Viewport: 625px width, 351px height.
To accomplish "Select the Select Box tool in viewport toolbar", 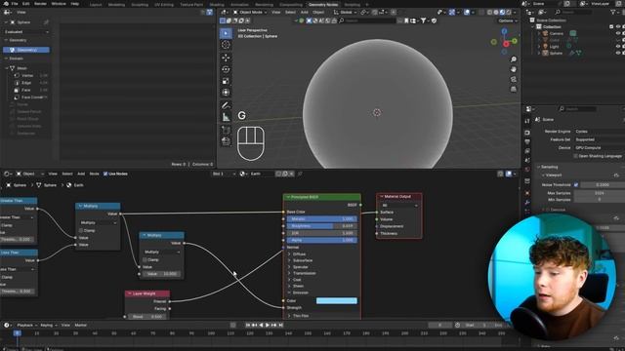I will tap(226, 33).
